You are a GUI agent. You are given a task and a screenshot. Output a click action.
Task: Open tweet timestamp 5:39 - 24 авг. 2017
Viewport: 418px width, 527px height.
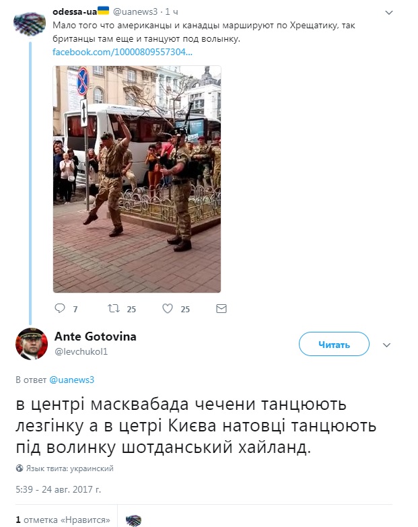[58, 489]
